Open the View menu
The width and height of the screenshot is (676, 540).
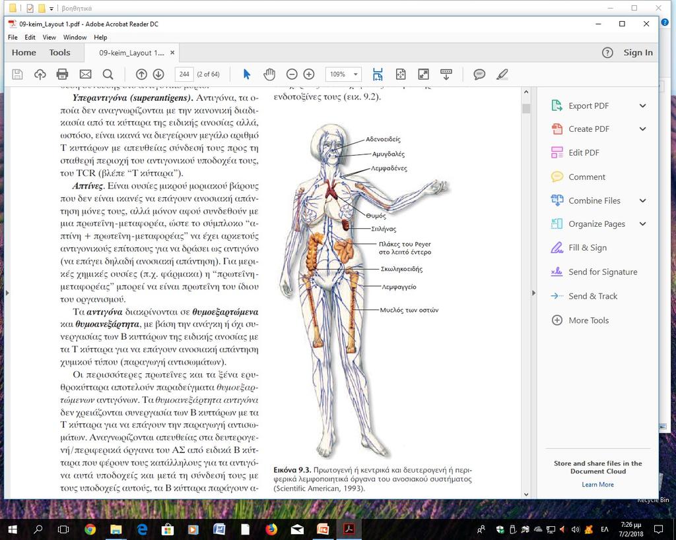(x=49, y=38)
